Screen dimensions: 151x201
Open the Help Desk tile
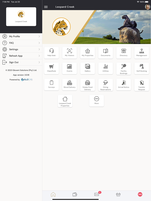pos(51,53)
